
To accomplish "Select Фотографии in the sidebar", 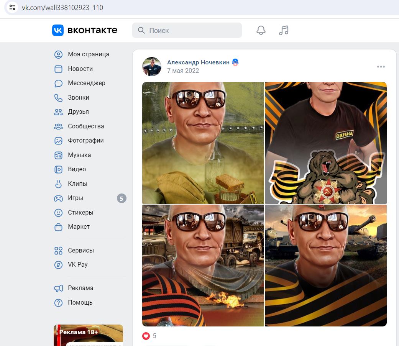I will pos(86,141).
